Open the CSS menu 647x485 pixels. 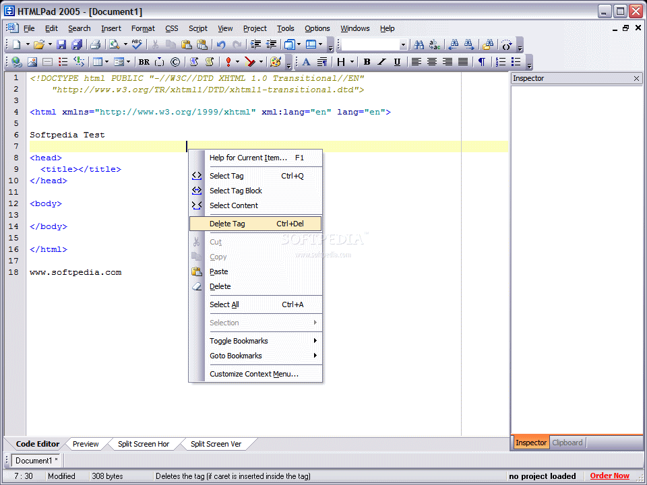tap(172, 28)
